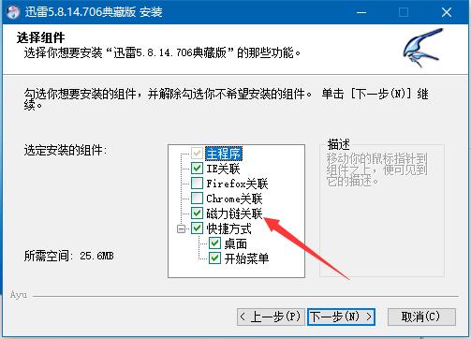Select the 主程序 component label
Image resolution: width=471 pixels, height=339 pixels.
point(224,154)
